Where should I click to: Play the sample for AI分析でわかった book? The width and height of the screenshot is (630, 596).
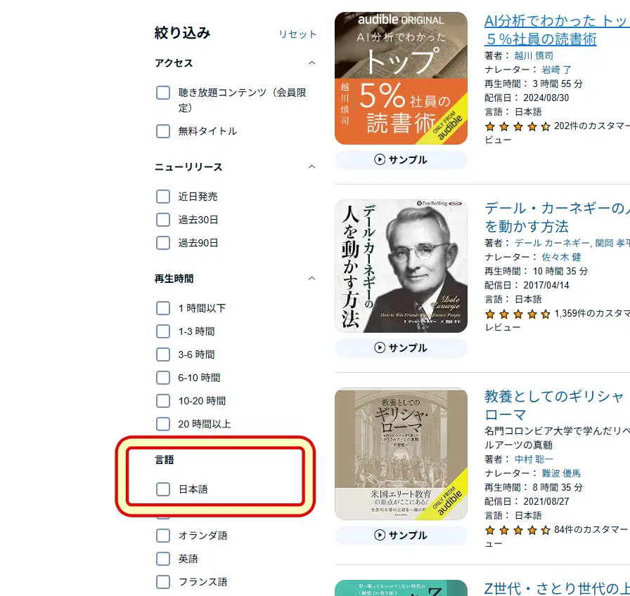pos(400,160)
